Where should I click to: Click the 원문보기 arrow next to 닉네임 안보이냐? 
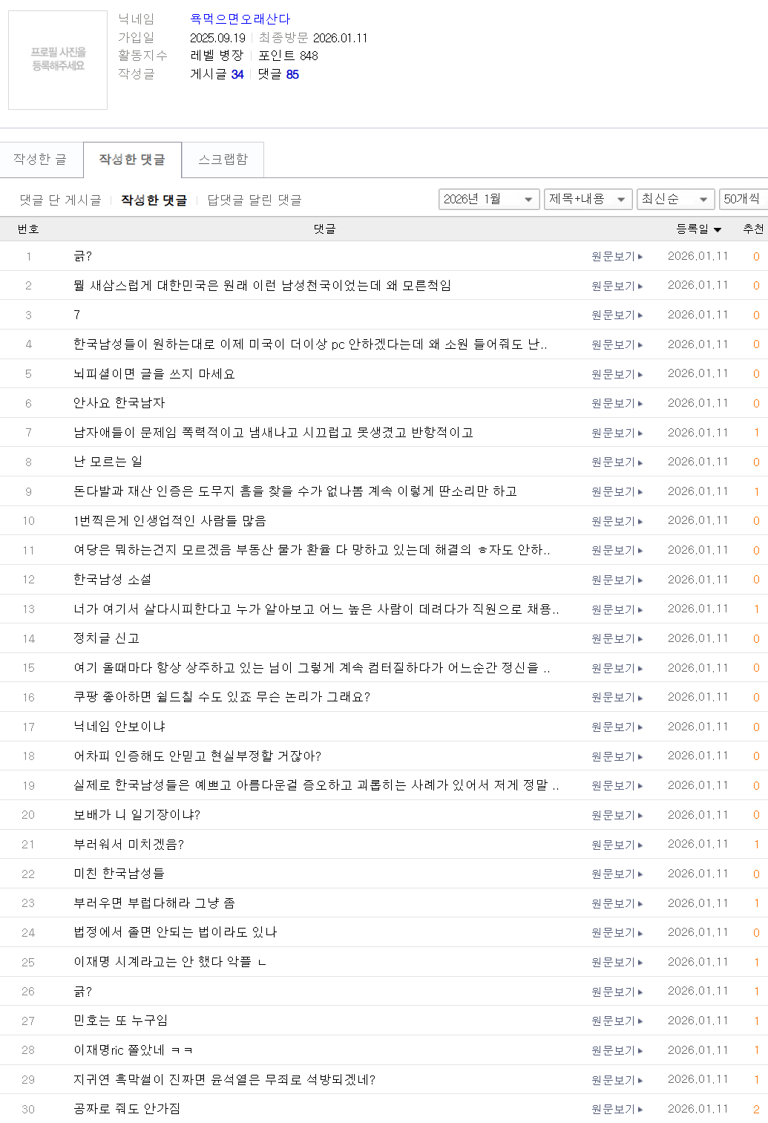coord(640,726)
